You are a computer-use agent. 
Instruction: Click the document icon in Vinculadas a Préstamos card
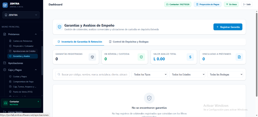pyautogui.click(x=239, y=57)
